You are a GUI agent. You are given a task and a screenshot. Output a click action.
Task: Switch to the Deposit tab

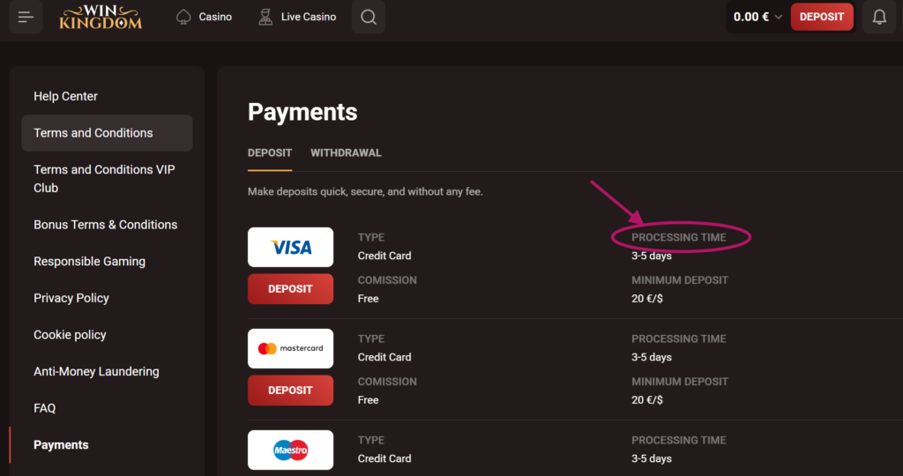[270, 153]
